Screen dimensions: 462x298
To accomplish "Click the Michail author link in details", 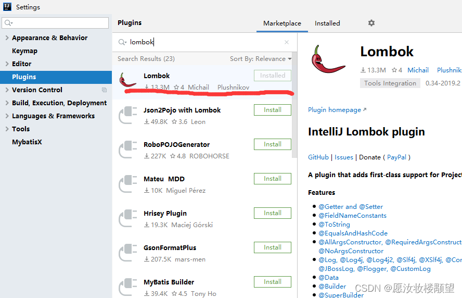I will tap(418, 70).
